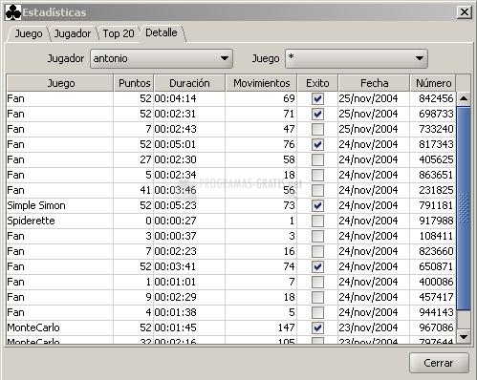The width and height of the screenshot is (477, 380).
Task: Click the blue vertical scrollbar thumb
Action: point(464,208)
